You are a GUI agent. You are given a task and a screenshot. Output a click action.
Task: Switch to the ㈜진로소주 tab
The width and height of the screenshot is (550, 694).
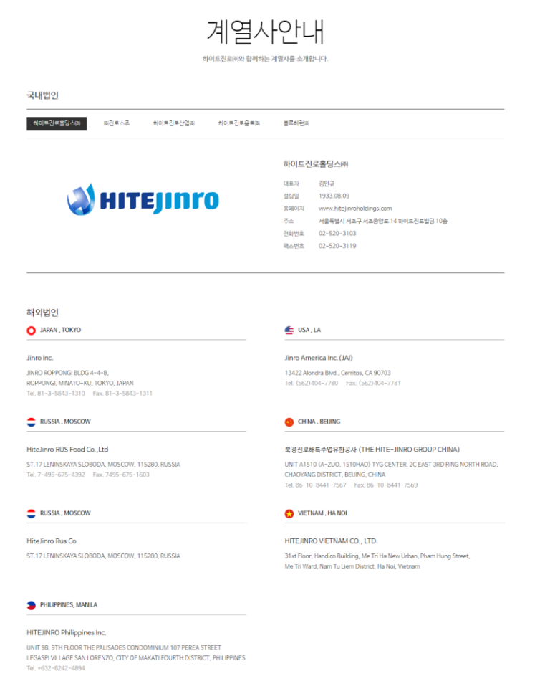click(117, 124)
